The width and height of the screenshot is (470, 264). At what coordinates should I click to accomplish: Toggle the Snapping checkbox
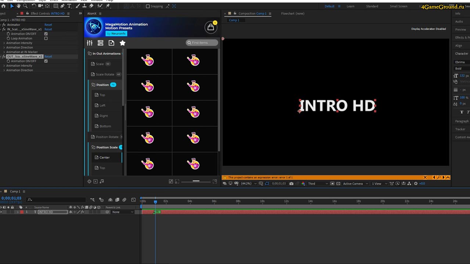148,6
